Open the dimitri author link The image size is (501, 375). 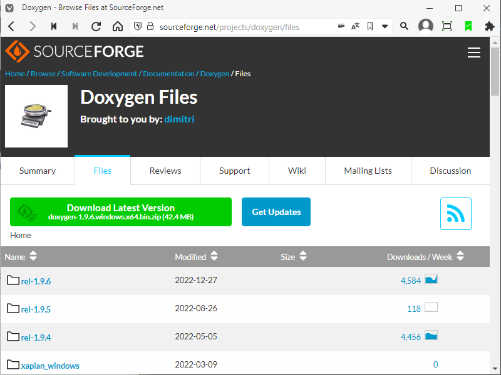(179, 119)
